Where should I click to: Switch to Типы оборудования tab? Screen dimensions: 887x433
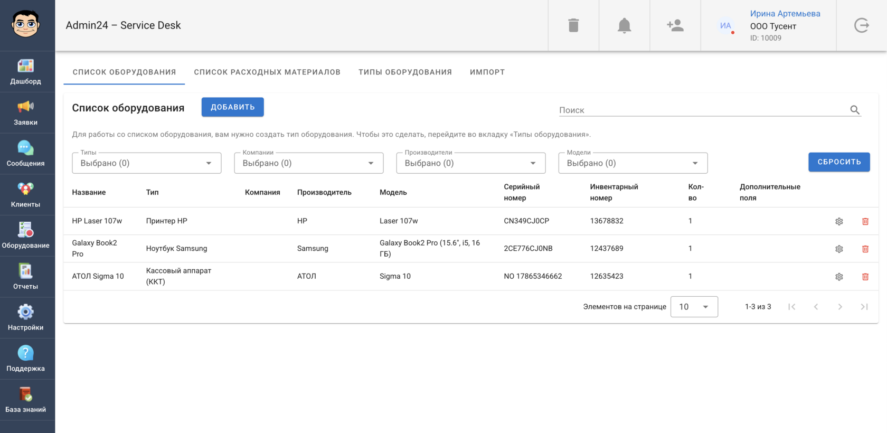click(x=405, y=72)
